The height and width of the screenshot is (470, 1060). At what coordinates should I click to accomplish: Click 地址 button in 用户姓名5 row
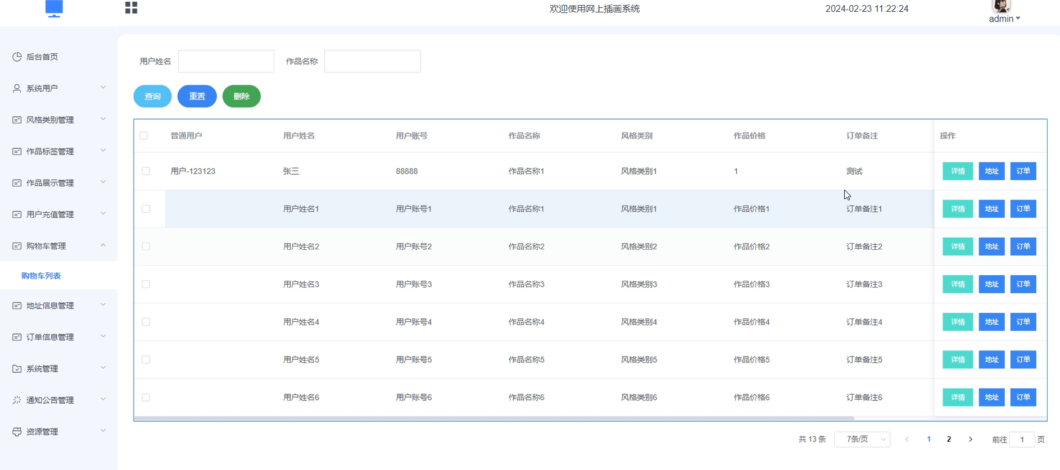tap(991, 359)
